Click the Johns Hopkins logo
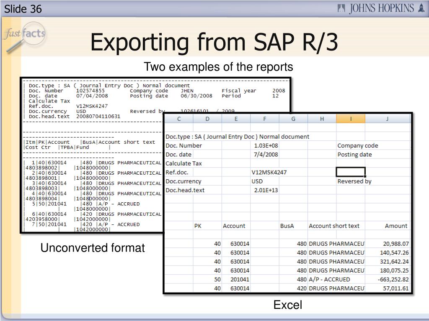 (381, 8)
